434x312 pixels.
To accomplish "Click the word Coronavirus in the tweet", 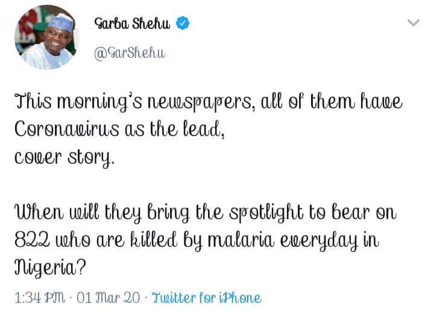I will click(x=67, y=129).
